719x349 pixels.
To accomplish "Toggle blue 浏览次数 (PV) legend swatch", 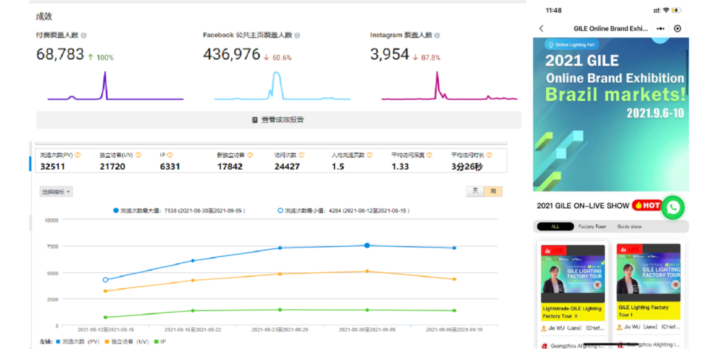I will pos(59,342).
